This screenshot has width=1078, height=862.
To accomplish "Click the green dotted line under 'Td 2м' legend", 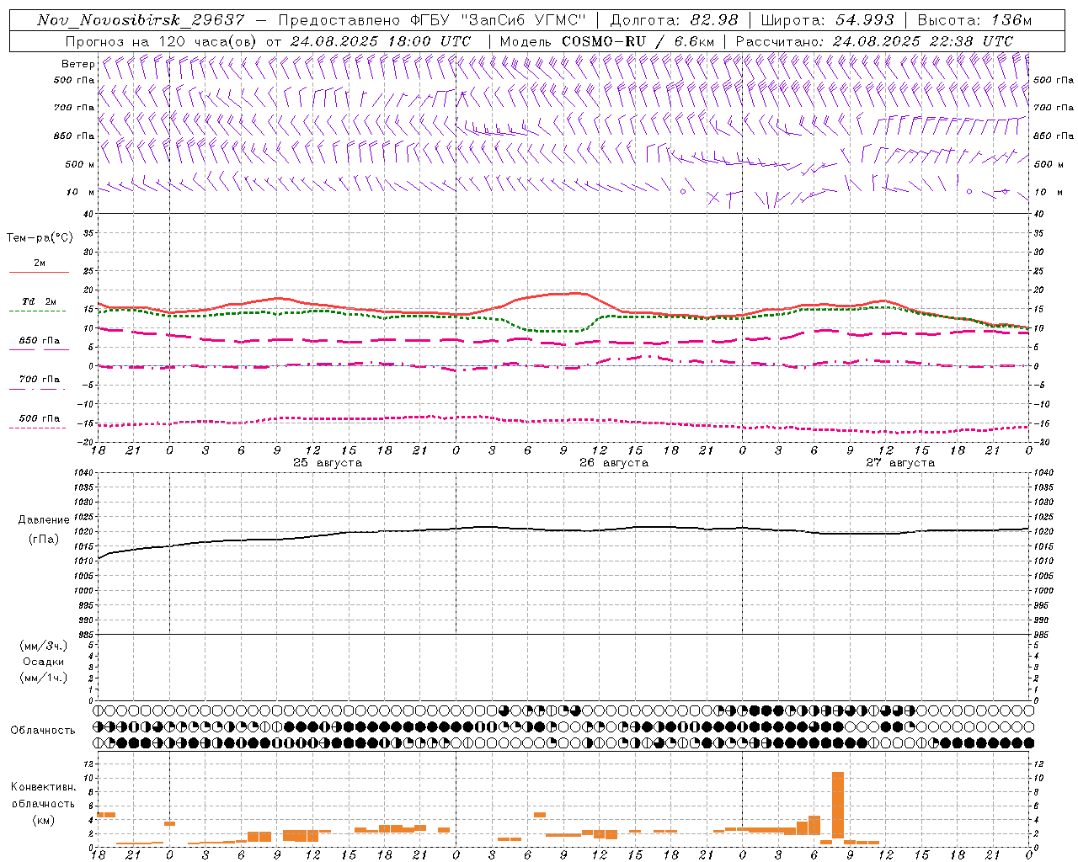I will [39, 311].
